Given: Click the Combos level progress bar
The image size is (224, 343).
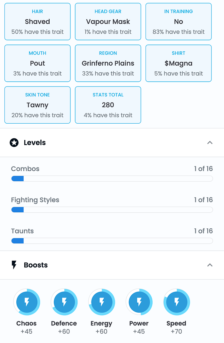Looking at the screenshot, I should click(112, 179).
